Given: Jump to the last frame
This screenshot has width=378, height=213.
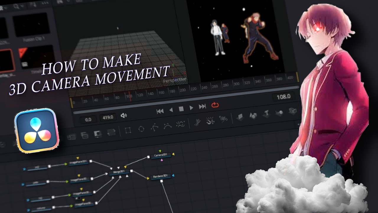Looking at the screenshot, I should (202, 107).
